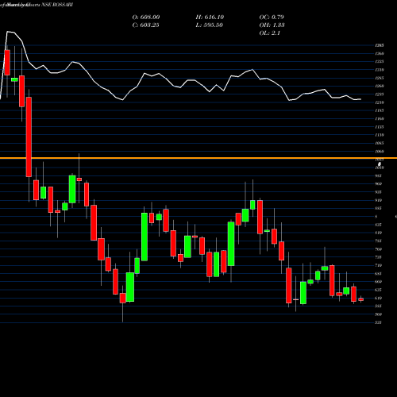Click the 610 price axis label
Viewport: 397px width, 397px height.
(379, 299)
